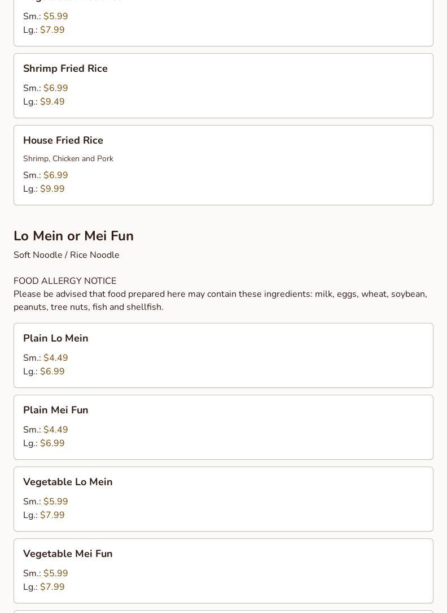
Task: Click Shrimp Fried Rice large price $9.49
Action: pos(52,102)
